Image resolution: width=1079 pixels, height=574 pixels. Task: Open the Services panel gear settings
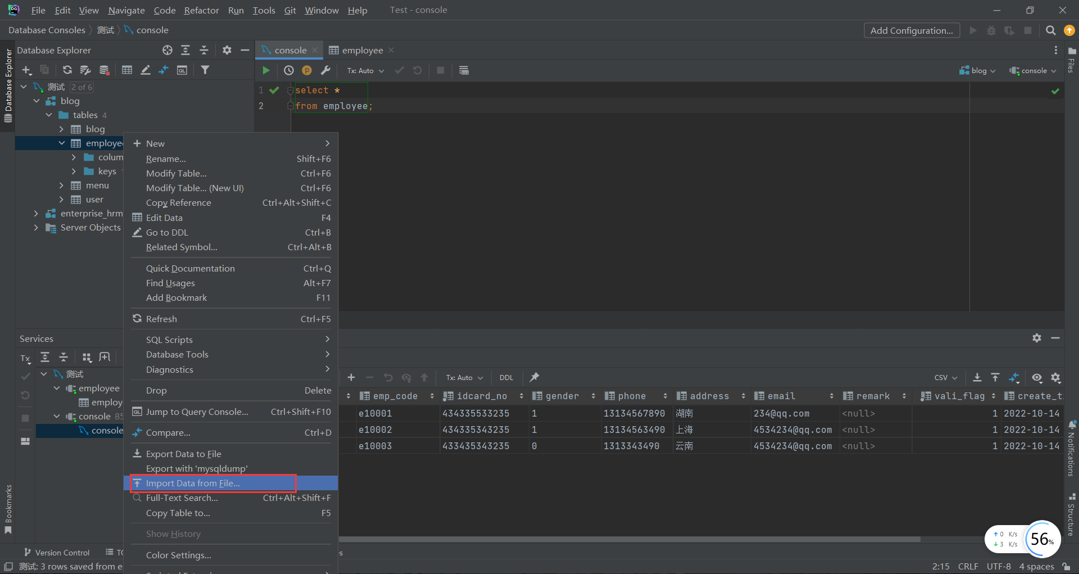[1037, 338]
